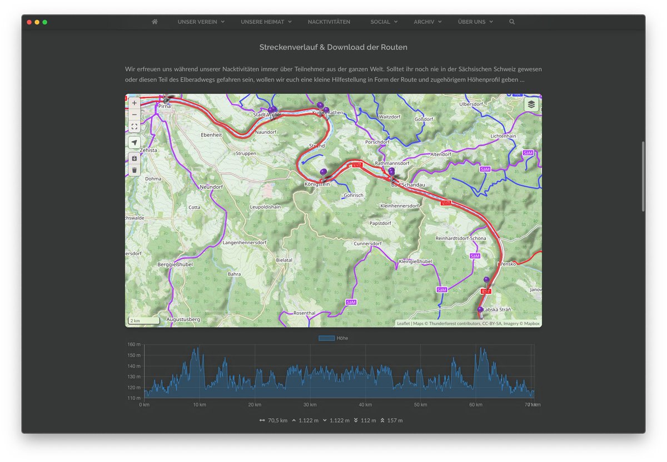
Task: Locate my position on the map
Action: click(135, 143)
